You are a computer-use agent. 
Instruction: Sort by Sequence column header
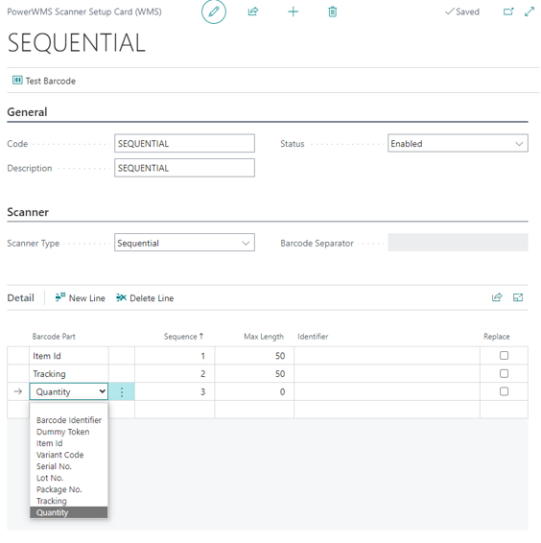click(x=183, y=337)
